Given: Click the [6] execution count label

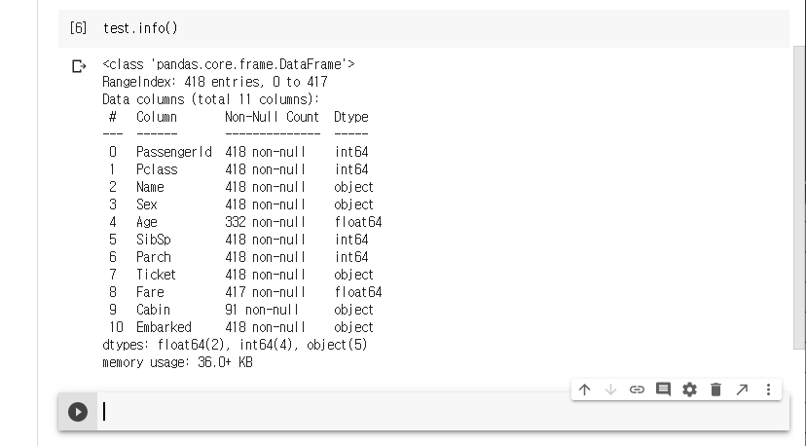Looking at the screenshot, I should [78, 28].
